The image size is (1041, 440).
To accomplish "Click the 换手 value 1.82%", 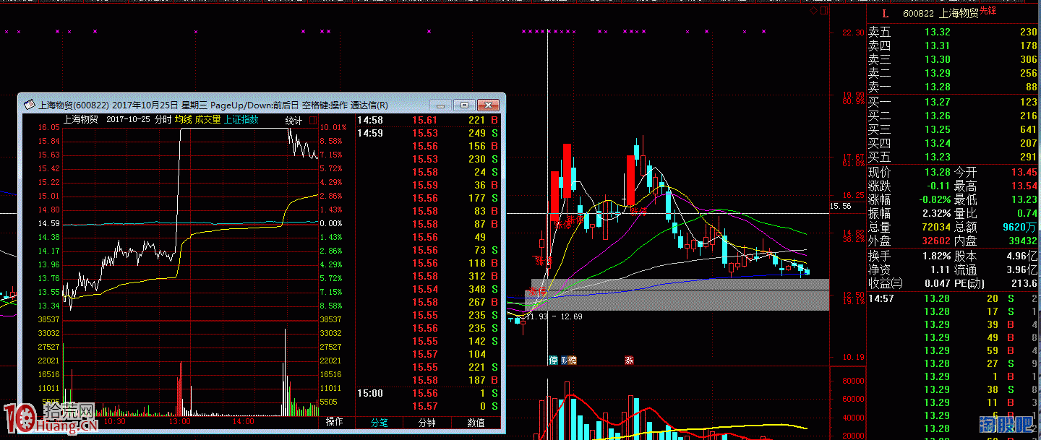I will click(x=935, y=256).
